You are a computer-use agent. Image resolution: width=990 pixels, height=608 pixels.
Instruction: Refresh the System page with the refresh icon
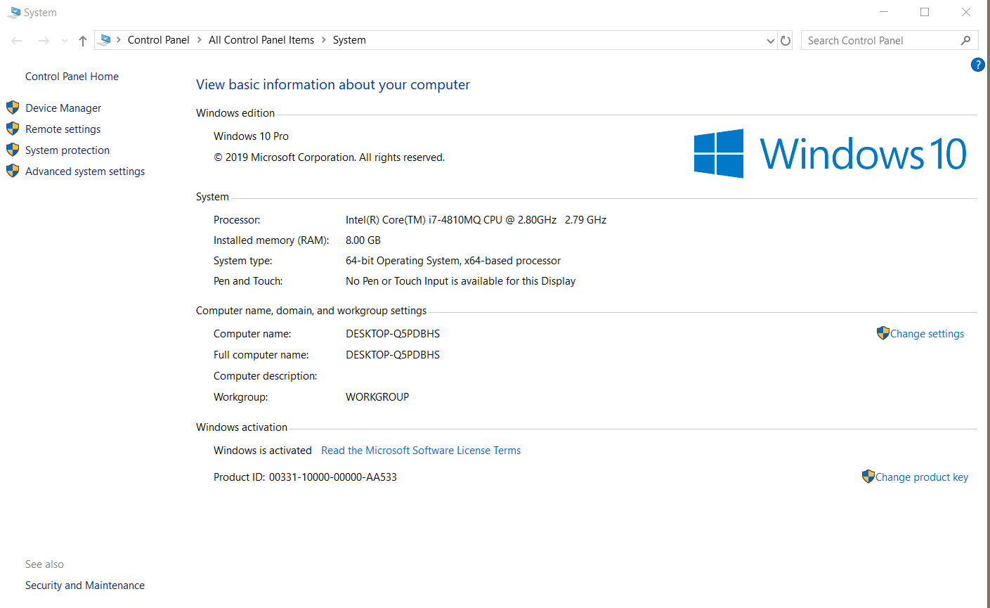click(x=786, y=41)
